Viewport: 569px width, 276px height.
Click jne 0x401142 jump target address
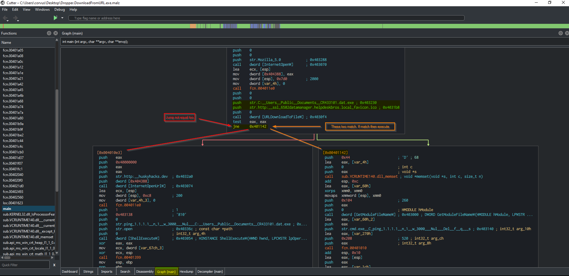258,127
